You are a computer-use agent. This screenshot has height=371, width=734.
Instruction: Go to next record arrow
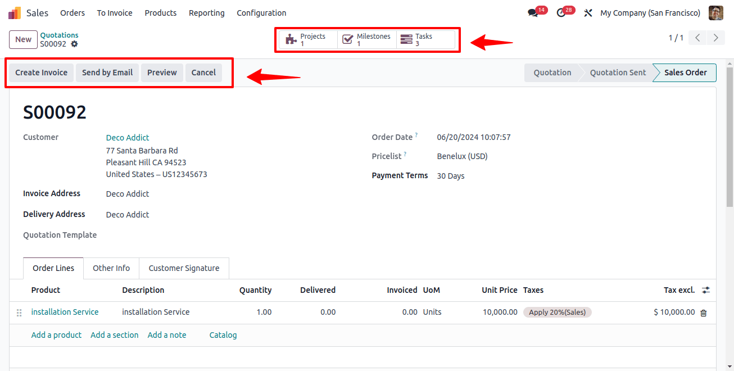click(715, 38)
